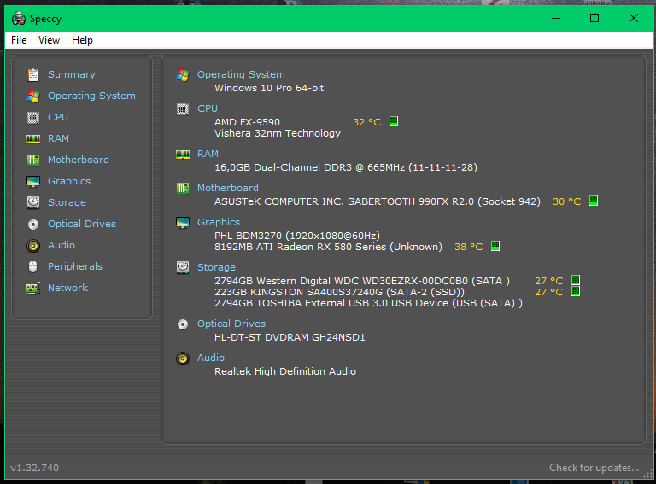
Task: Click the Motherboard icon in sidebar
Action: [x=33, y=160]
